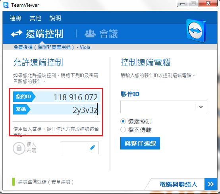Click the TeamViewer icon in the title bar

6,5
